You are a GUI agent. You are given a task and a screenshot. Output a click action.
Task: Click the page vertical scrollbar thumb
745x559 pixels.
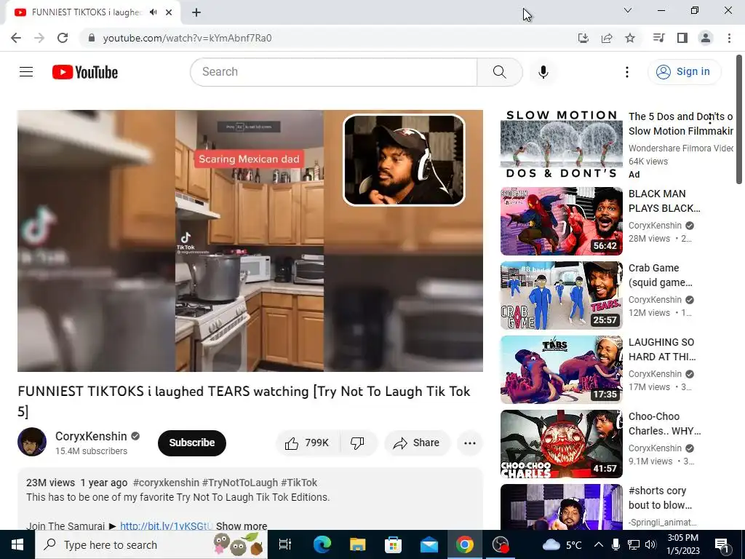pyautogui.click(x=739, y=119)
